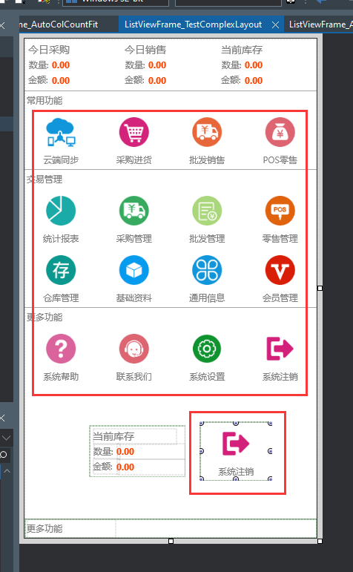This screenshot has height=572, width=353.
Task: Select the 仓库管理 warehouse icon
Action: [x=61, y=270]
